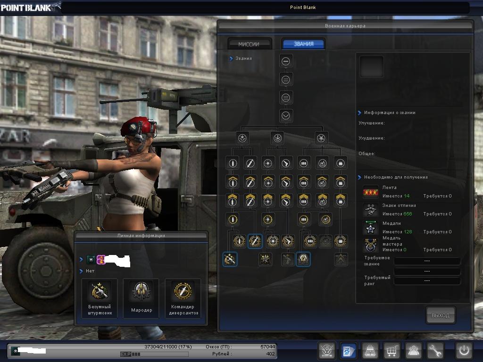Select the single-chevron crosshair rank
Viewport: 483px width, 362px height.
268,181
